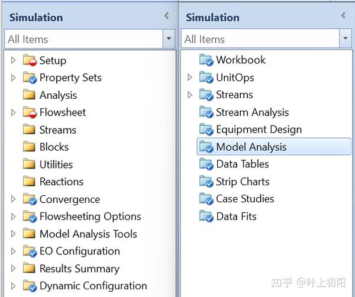Click the EO Configuration folder icon

click(30, 251)
